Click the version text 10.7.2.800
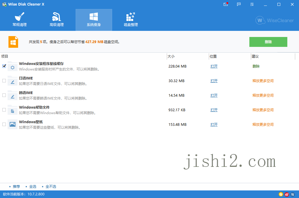 [36, 194]
